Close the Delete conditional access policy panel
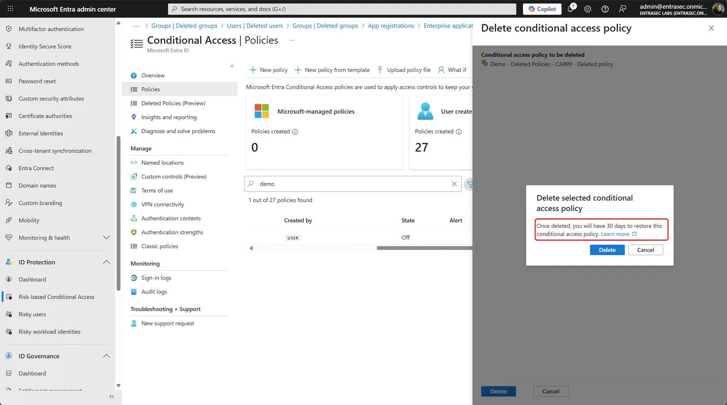Screen dimensions: 727x405 (711, 28)
